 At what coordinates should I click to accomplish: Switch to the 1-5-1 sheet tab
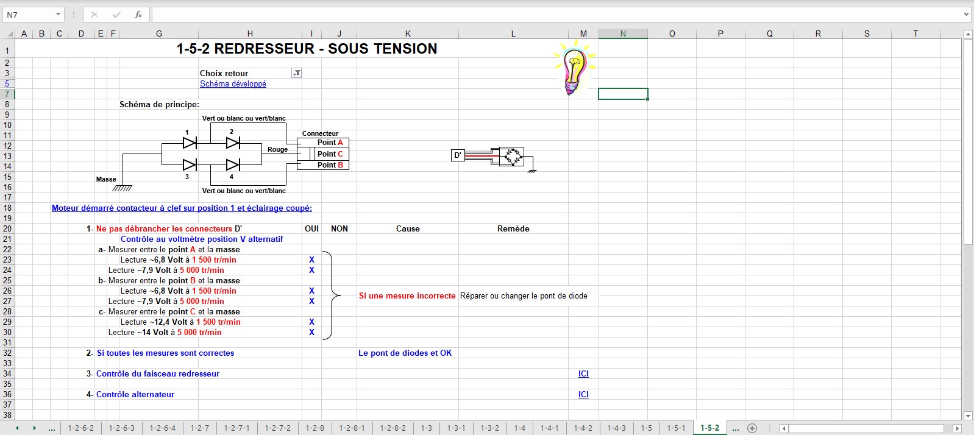(x=676, y=428)
